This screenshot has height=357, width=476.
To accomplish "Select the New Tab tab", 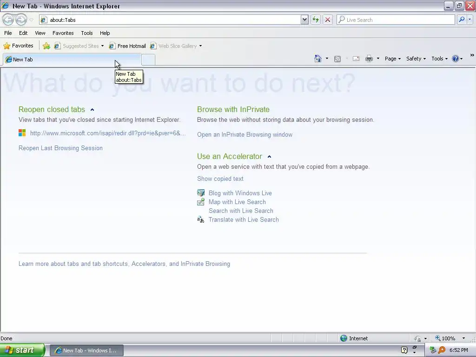I will coord(72,59).
